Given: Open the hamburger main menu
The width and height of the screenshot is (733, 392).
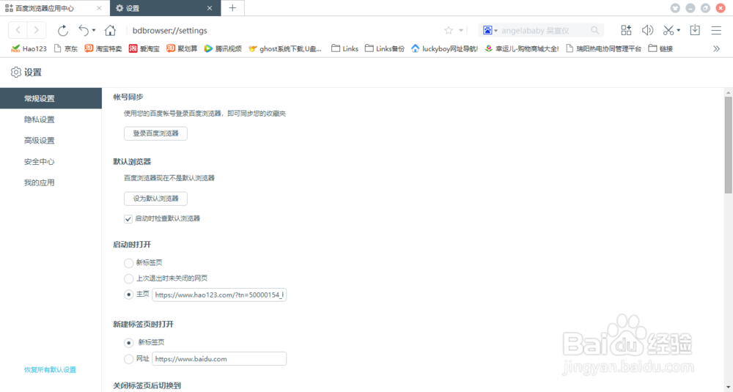Looking at the screenshot, I should (x=716, y=30).
